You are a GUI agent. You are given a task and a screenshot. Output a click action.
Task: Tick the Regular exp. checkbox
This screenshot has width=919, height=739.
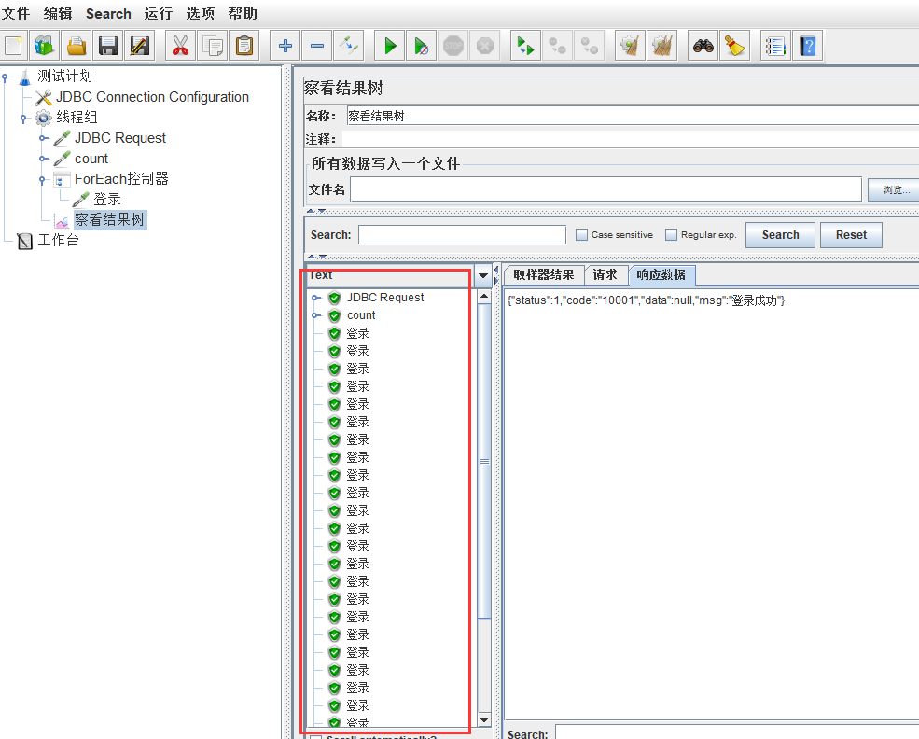click(671, 234)
